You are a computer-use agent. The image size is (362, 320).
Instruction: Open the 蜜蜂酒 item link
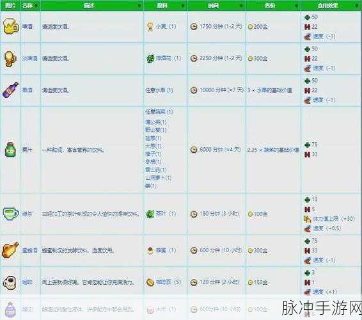[30, 250]
